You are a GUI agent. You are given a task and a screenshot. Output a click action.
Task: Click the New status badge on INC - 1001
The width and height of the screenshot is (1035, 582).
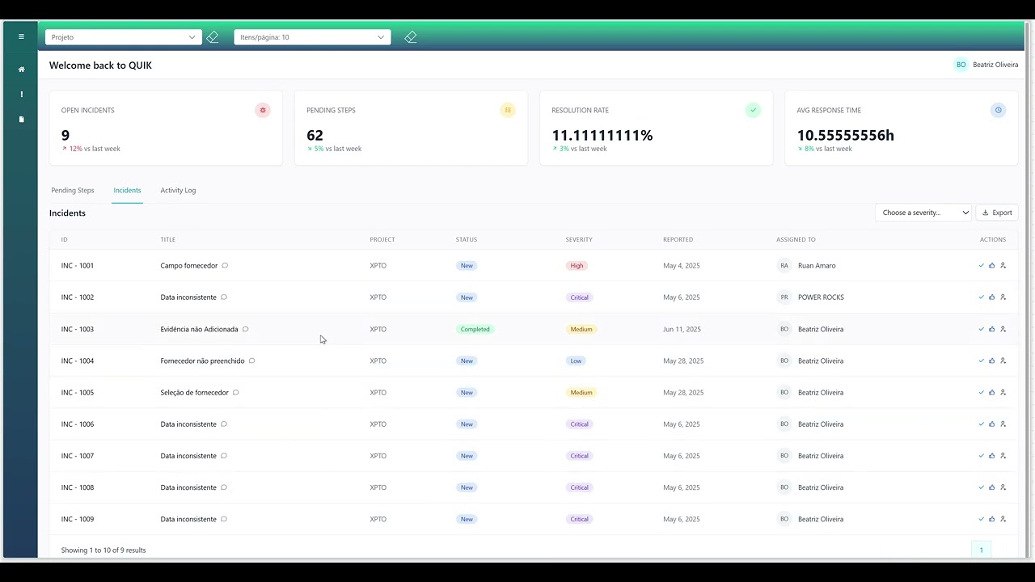point(467,265)
